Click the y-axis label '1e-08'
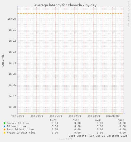Screen dimensions: 131x142 coord(12,107)
